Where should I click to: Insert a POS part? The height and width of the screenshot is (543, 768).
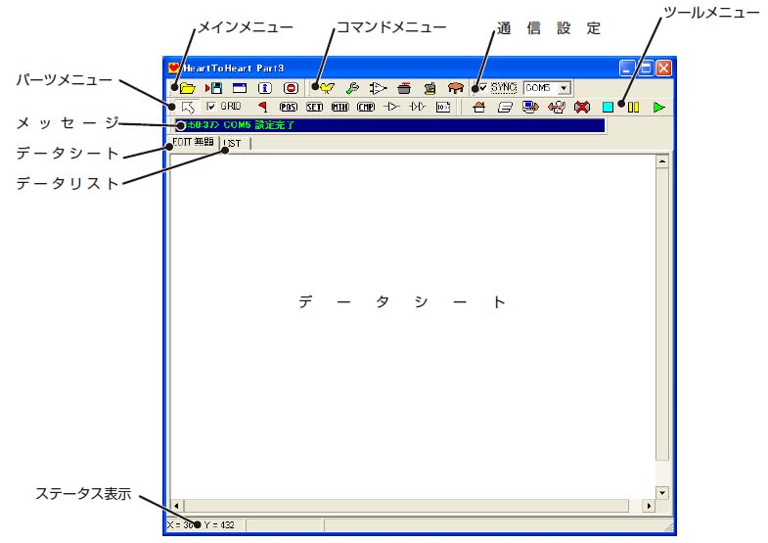click(x=289, y=107)
